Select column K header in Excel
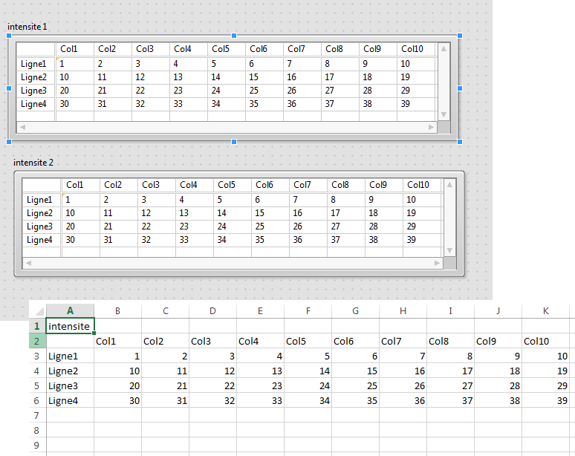The width and height of the screenshot is (575, 456). 546,311
